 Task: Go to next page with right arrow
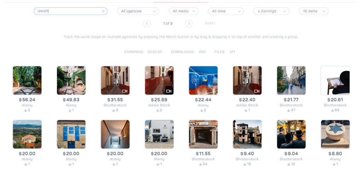pos(189,23)
